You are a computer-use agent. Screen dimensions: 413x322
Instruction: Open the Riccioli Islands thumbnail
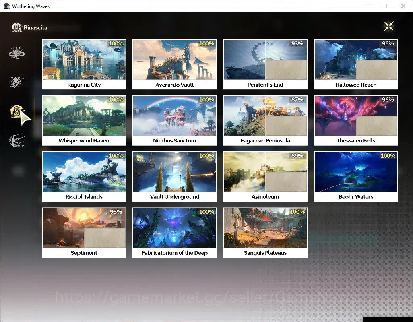tap(84, 172)
